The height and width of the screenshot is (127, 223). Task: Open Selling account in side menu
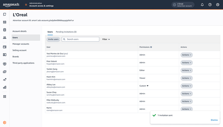click(20, 50)
